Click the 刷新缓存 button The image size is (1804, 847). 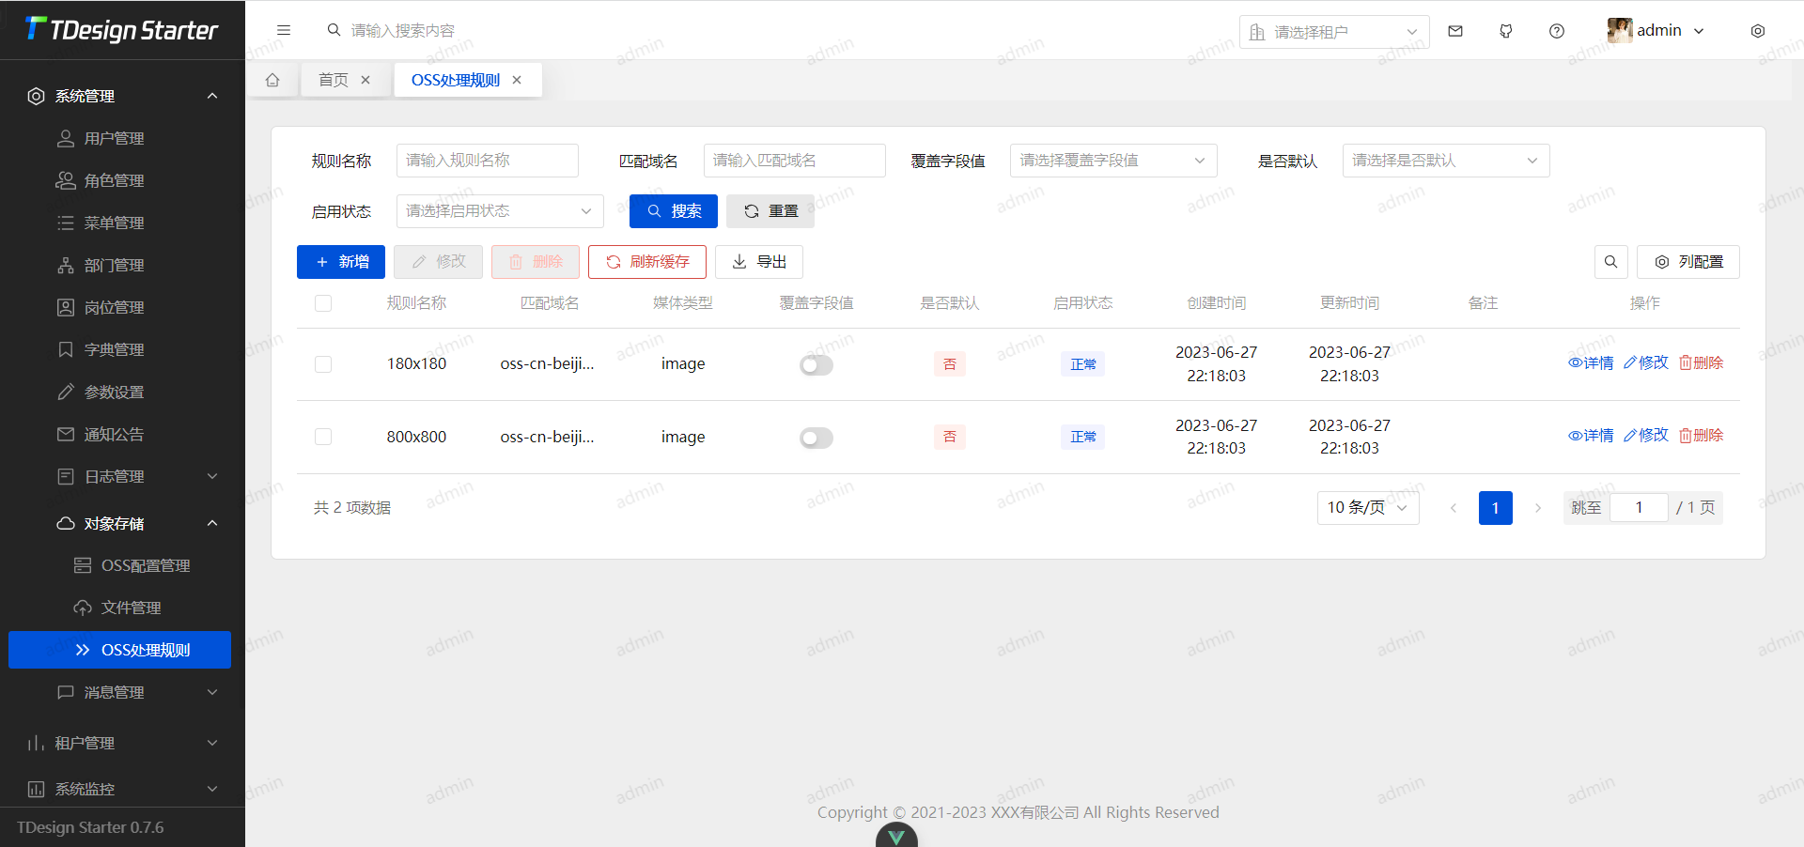tap(646, 262)
